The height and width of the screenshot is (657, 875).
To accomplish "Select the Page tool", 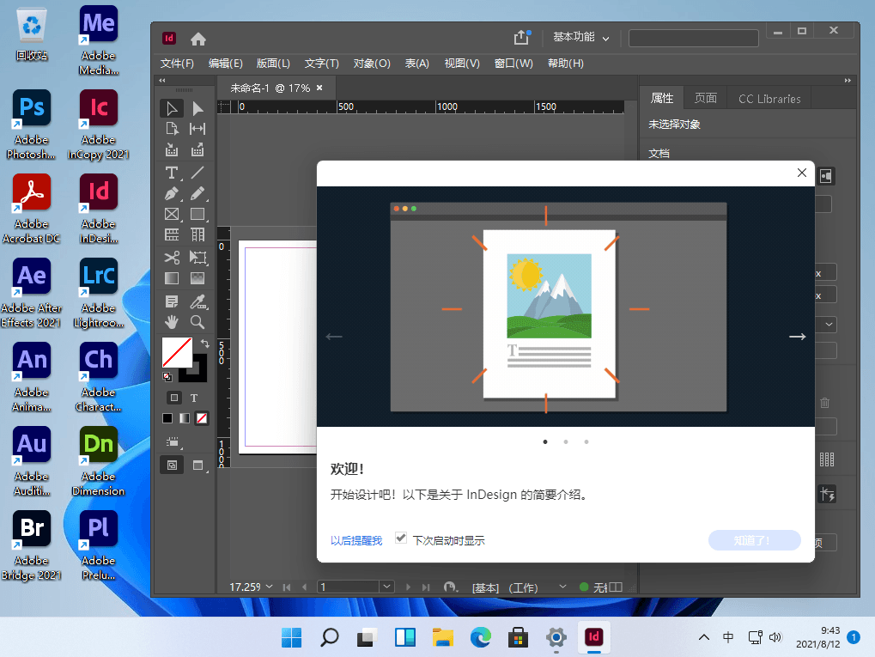I will tap(172, 129).
